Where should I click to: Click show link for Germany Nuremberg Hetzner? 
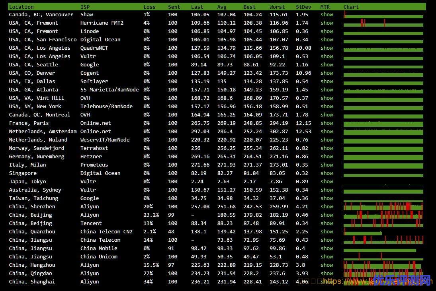pyautogui.click(x=327, y=156)
